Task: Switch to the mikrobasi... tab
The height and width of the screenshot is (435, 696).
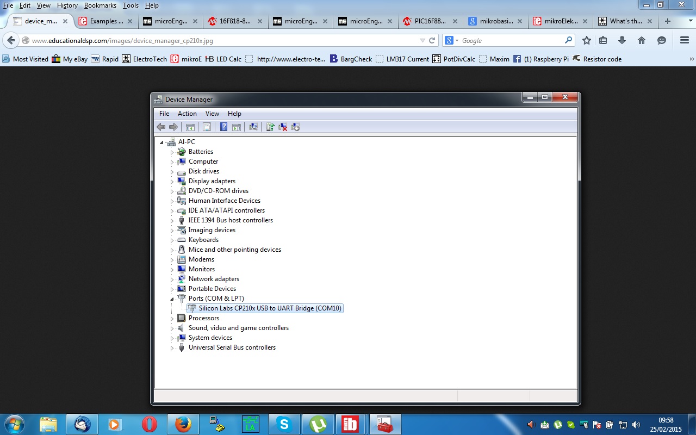Action: 495,21
